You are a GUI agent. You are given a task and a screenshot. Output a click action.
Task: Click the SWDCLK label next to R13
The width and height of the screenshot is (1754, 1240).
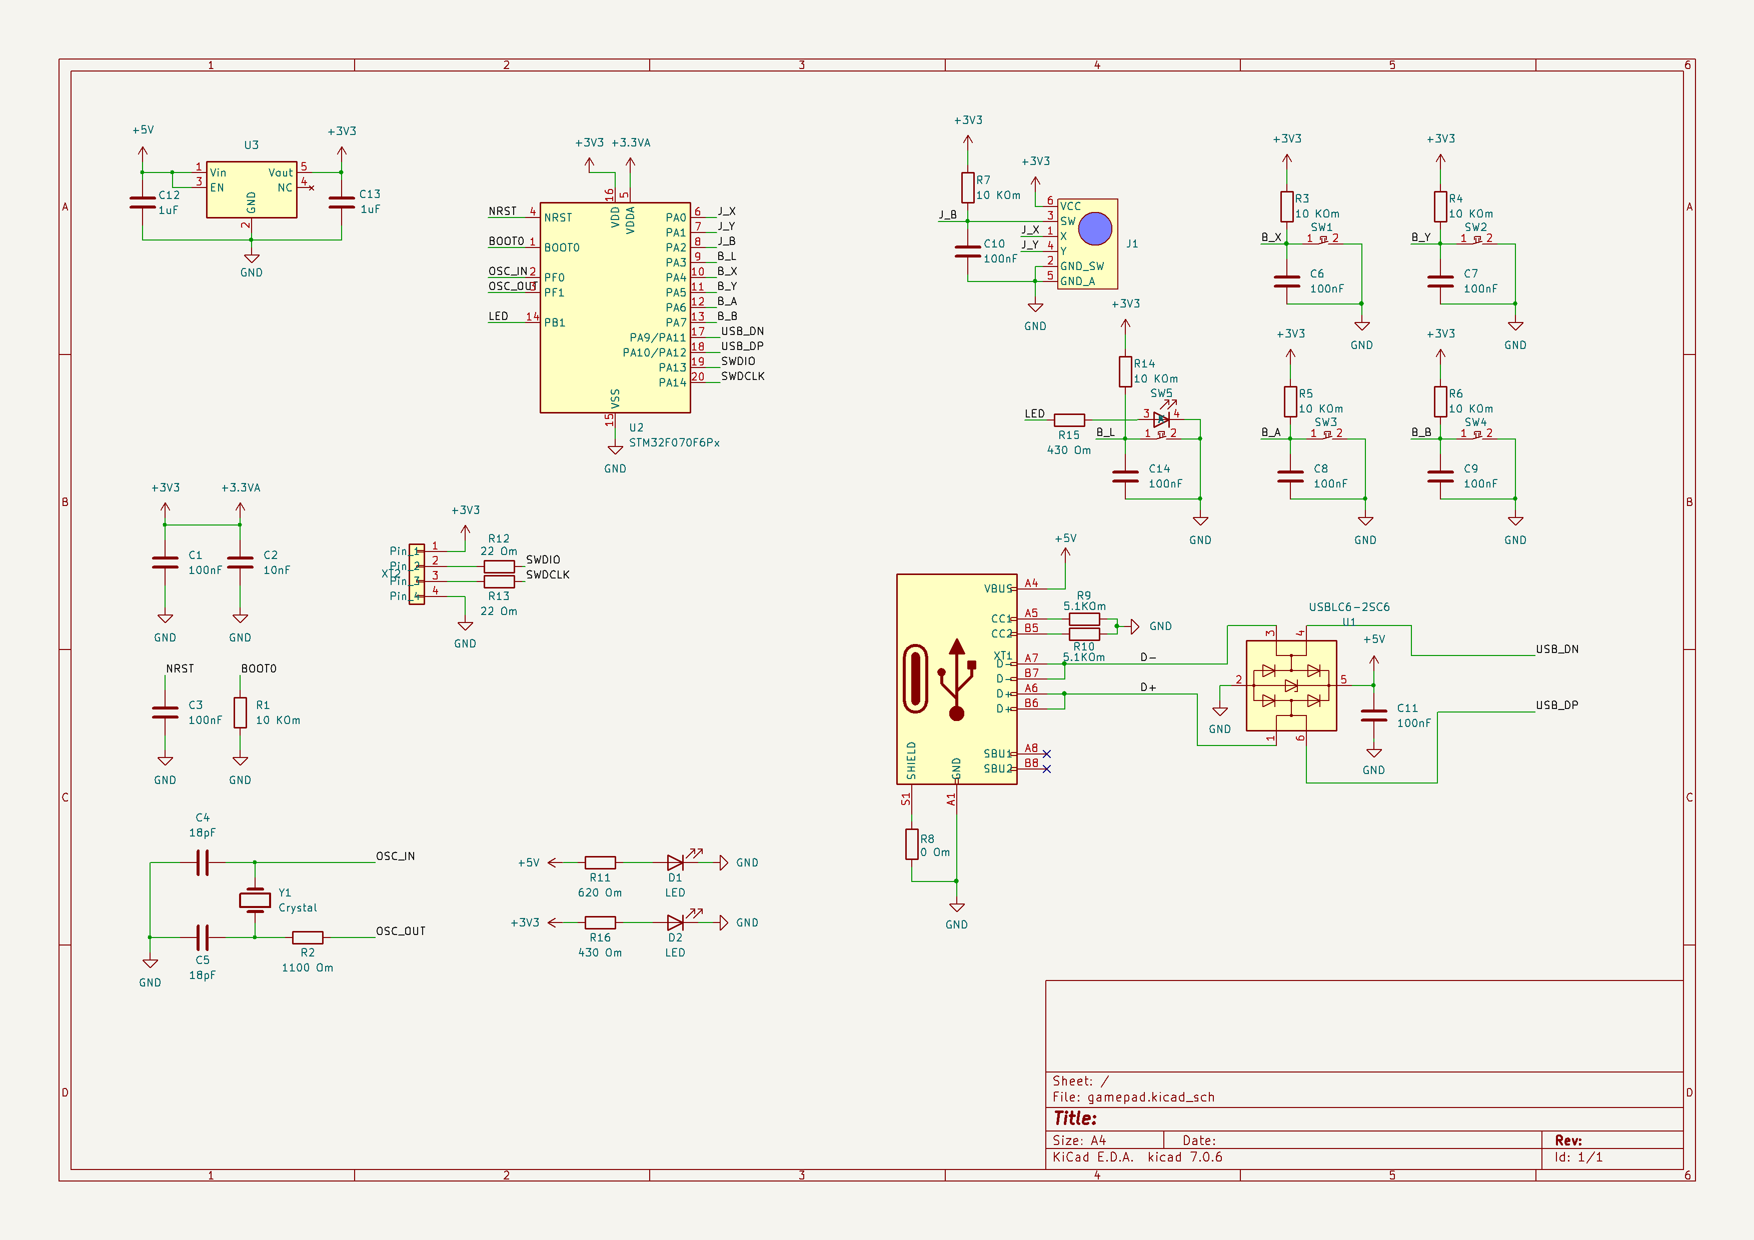[547, 574]
